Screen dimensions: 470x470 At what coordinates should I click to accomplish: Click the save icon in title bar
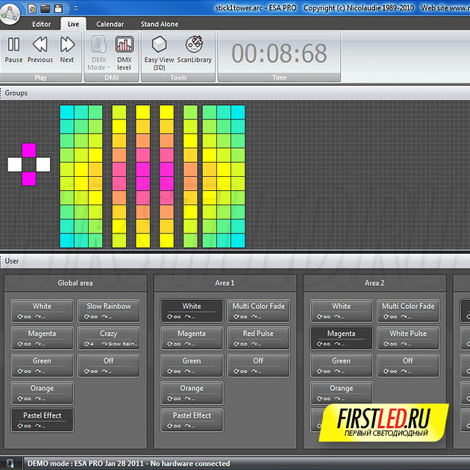pyautogui.click(x=58, y=8)
